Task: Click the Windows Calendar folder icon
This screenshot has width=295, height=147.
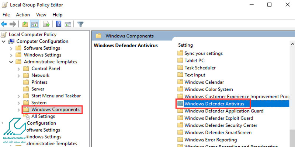Action: (180, 82)
